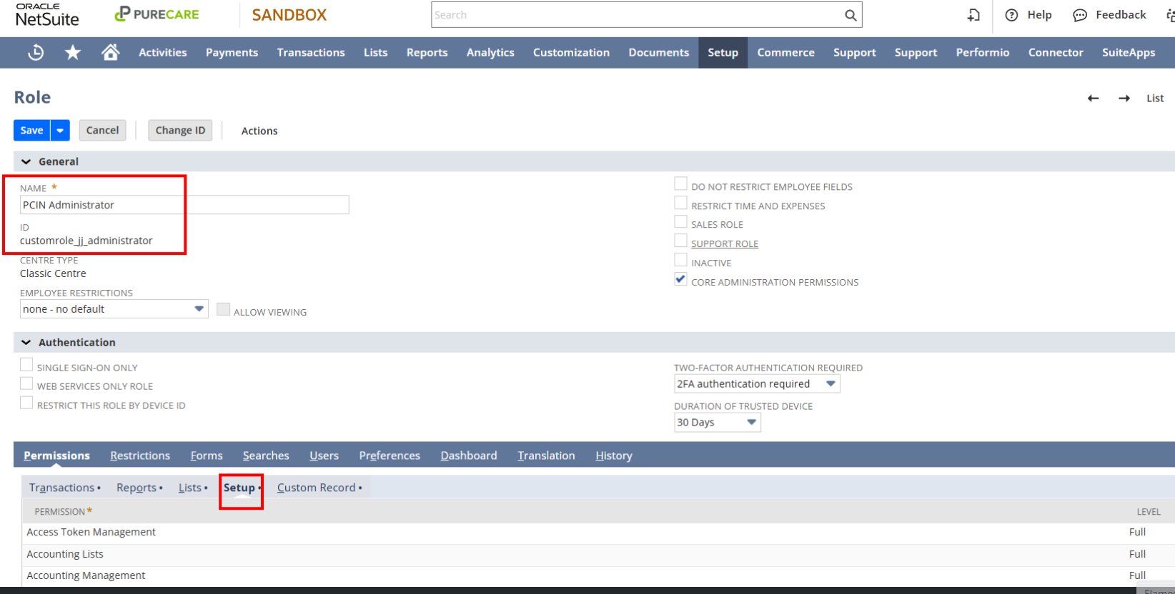The image size is (1175, 594).
Task: Click the Shortcuts star icon
Action: point(73,52)
